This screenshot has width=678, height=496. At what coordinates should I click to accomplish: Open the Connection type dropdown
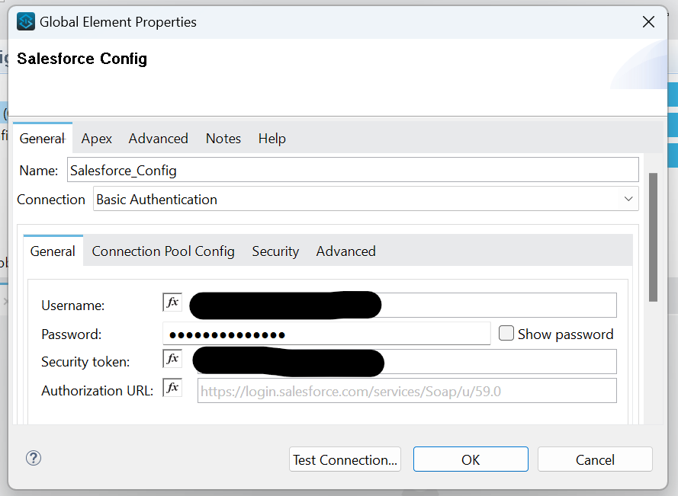(365, 199)
